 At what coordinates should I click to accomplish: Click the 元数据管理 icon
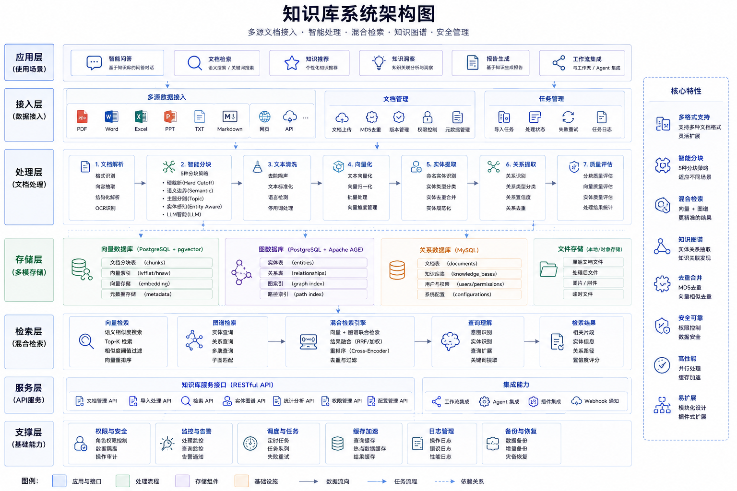pyautogui.click(x=457, y=117)
